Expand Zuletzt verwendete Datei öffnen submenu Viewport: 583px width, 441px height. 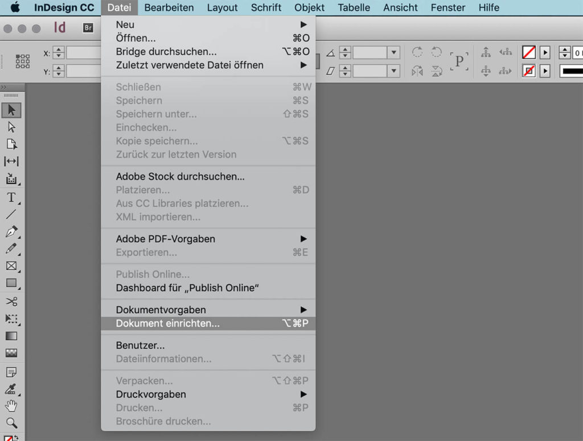(x=208, y=65)
